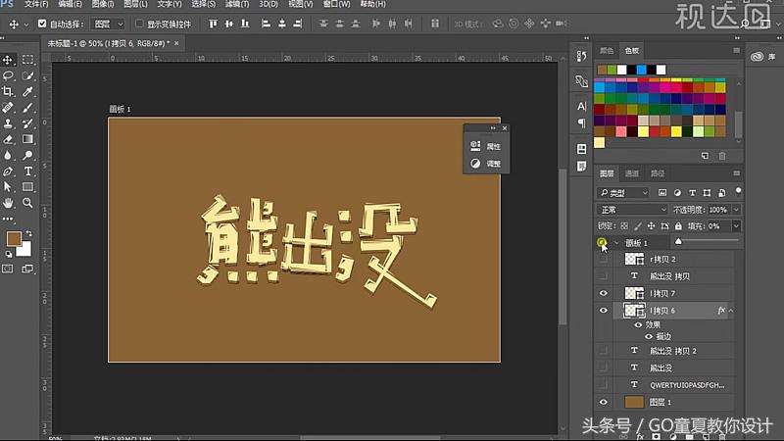Open the auto-select 图层 dropdown

pyautogui.click(x=108, y=24)
